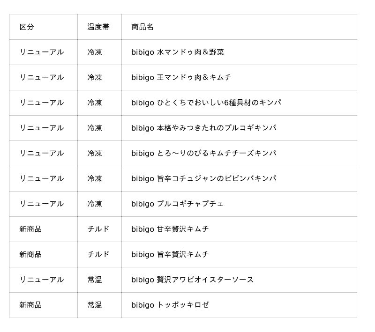Click 新商品 in the 甘辛贅沢キムチ row
Viewport: 375px width, 332px height.
click(x=30, y=229)
